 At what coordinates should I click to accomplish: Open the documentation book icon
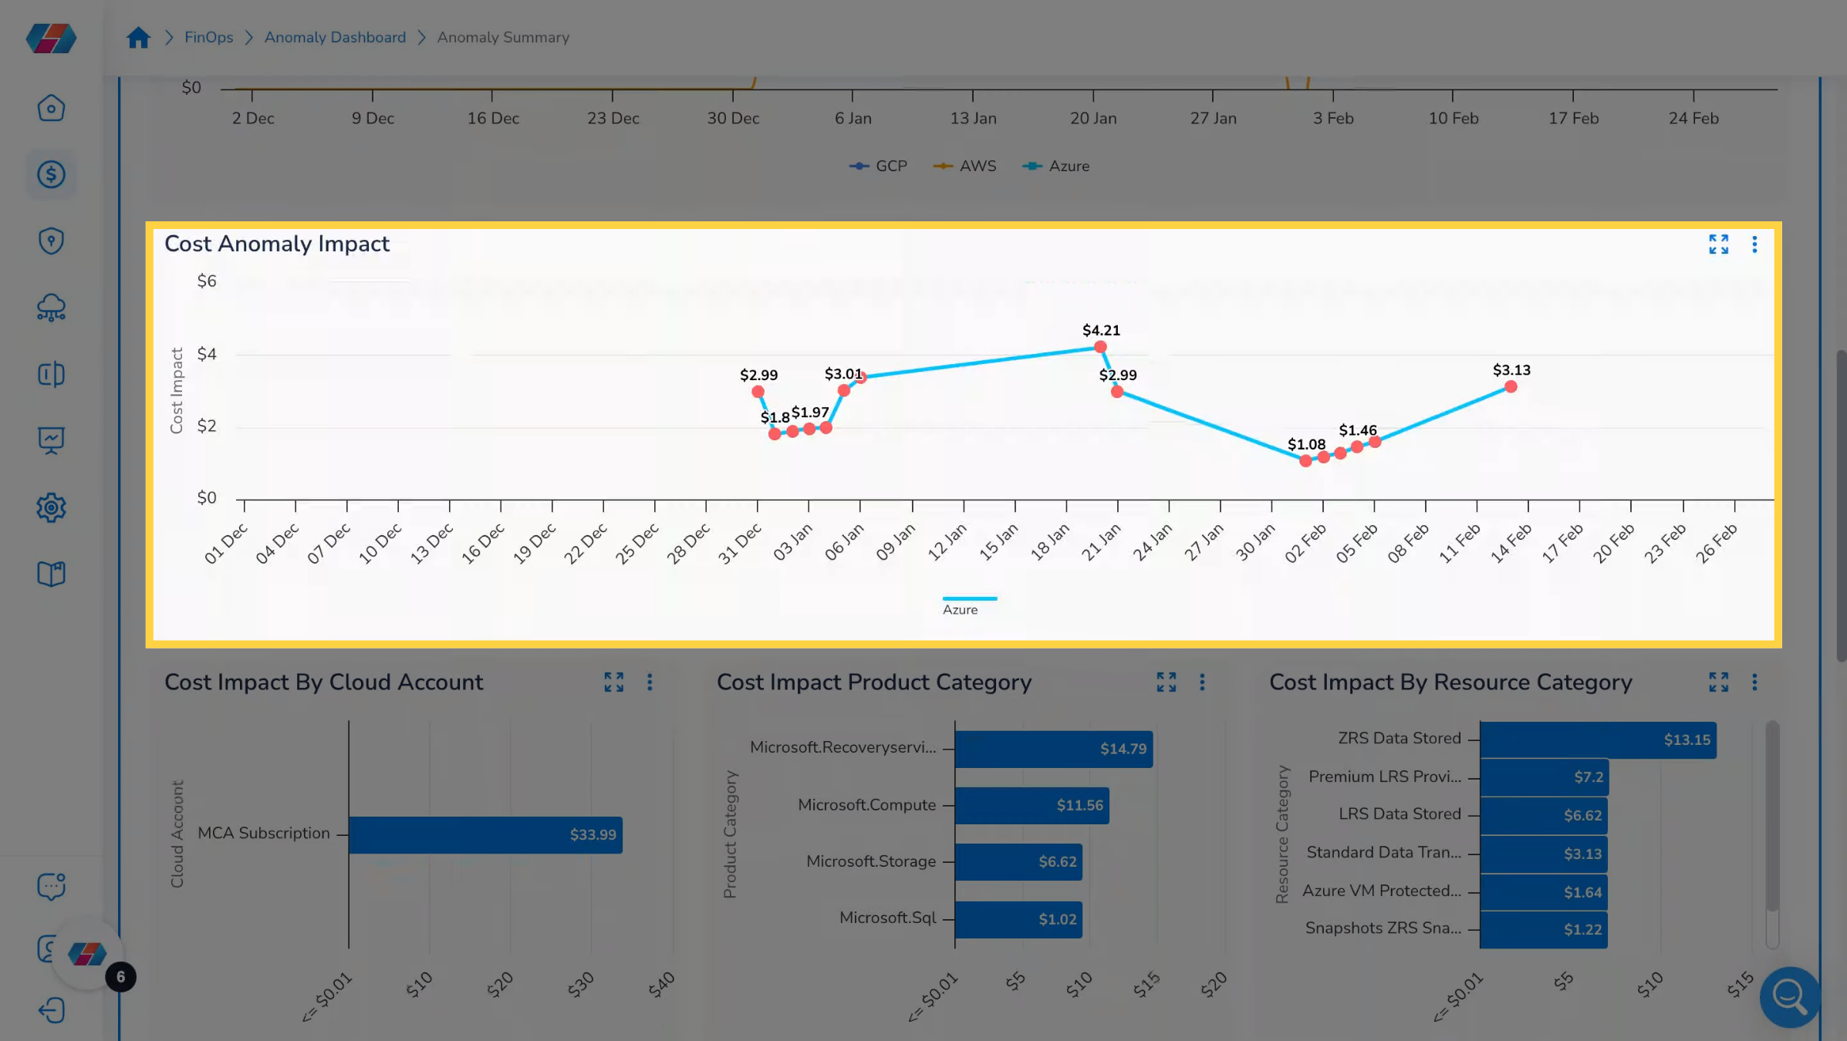pos(51,574)
